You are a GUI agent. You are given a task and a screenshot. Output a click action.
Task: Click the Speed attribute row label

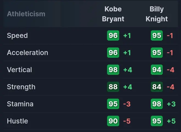coord(17,36)
